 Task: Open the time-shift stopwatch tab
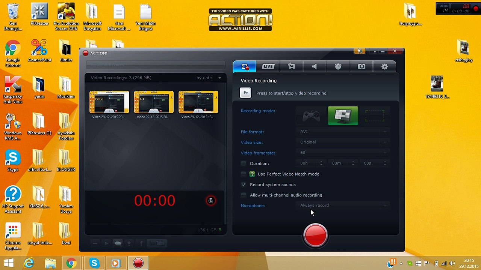tap(338, 66)
